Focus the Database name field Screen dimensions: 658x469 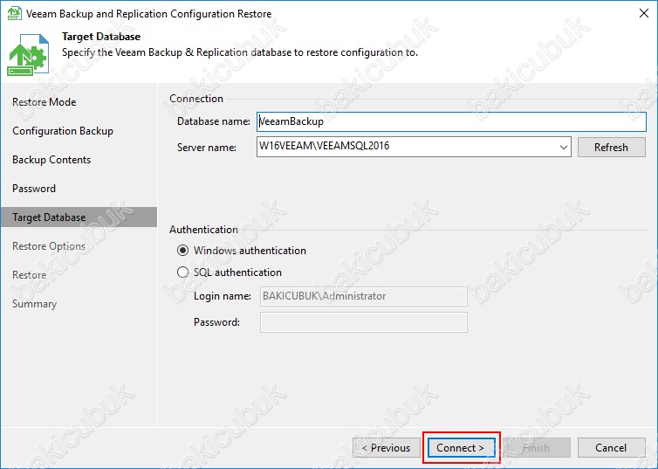click(x=451, y=121)
